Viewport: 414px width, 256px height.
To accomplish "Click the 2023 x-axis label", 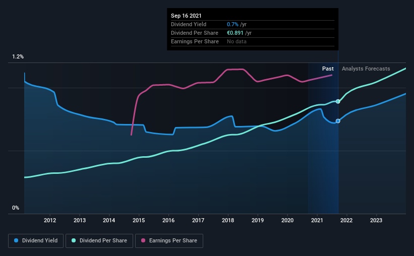I will (376, 220).
